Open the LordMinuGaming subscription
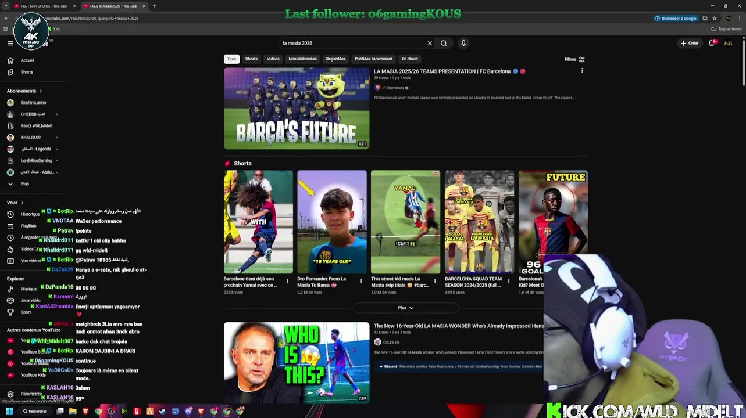This screenshot has width=746, height=418. 36,161
